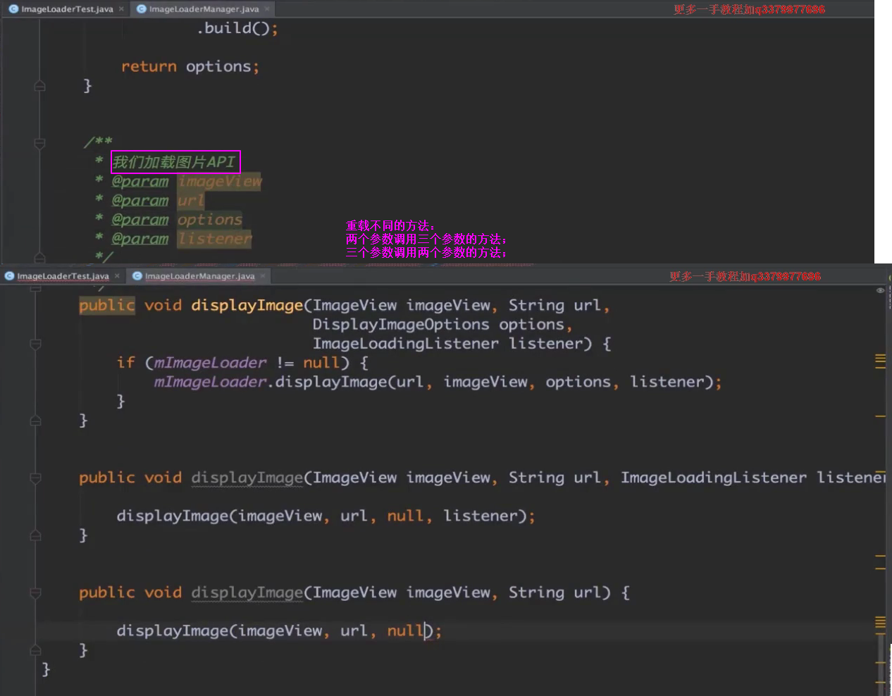Switch to ImageLoaderTest.java tab in upper editor
The width and height of the screenshot is (892, 696).
pos(66,9)
